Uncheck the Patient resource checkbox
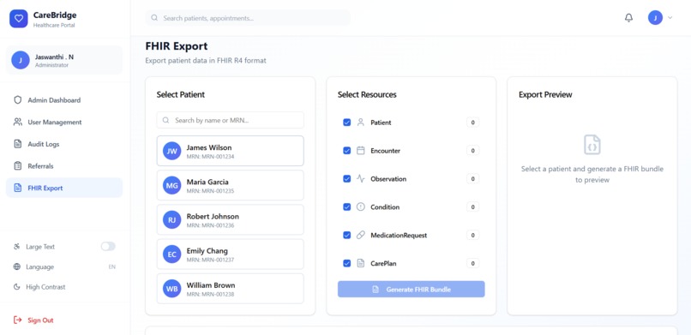This screenshot has width=691, height=335. (x=347, y=123)
